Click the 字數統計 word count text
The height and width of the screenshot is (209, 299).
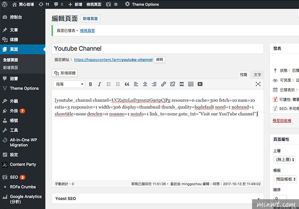pos(64,184)
